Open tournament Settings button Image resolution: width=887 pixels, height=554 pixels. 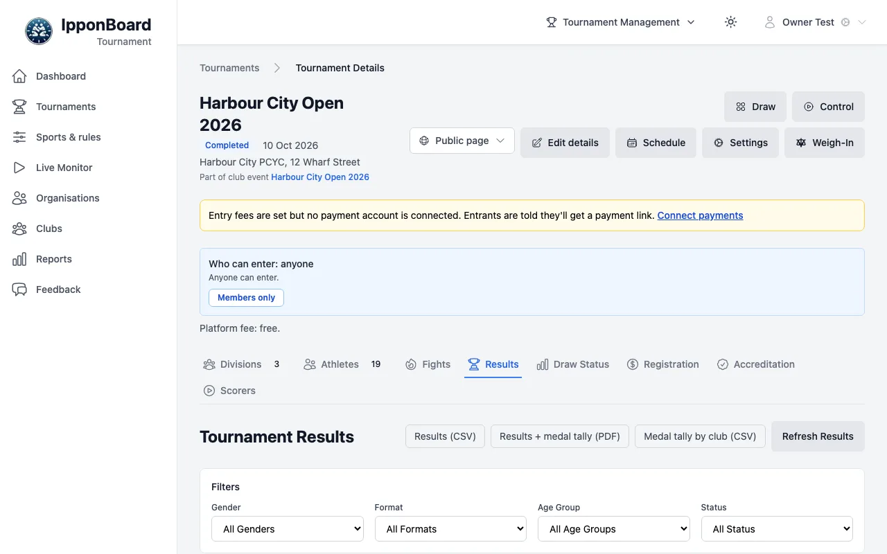click(740, 143)
